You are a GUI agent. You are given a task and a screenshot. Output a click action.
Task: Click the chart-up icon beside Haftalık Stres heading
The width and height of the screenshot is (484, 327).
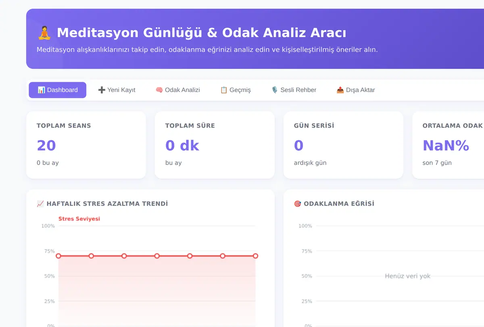(40, 204)
